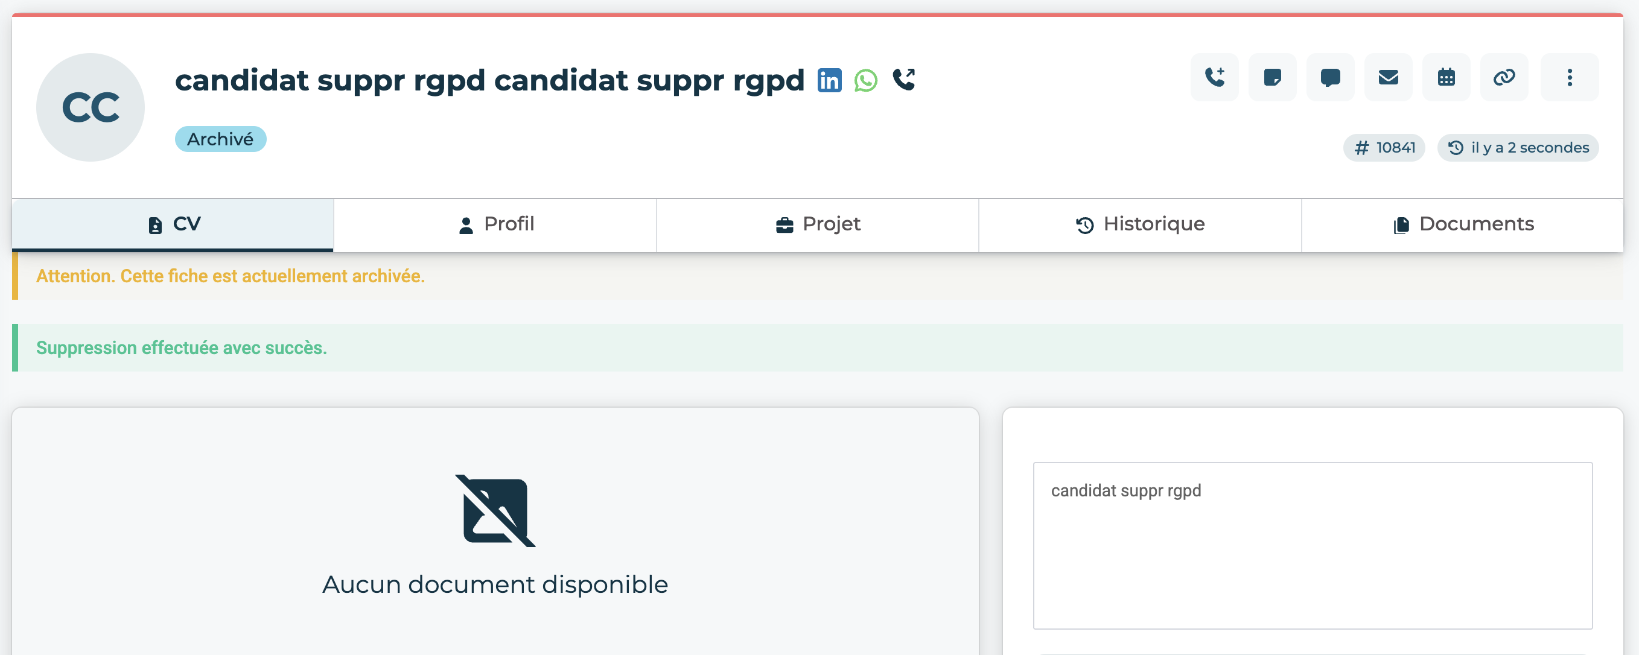Open the Documents tab

(x=1462, y=224)
